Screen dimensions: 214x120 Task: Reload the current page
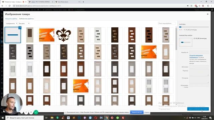pyautogui.click(x=10, y=6)
